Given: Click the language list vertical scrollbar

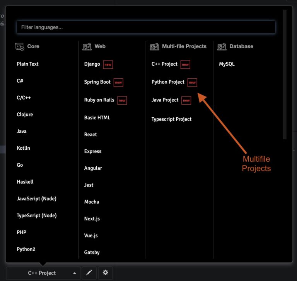Looking at the screenshot, I should coord(285,74).
